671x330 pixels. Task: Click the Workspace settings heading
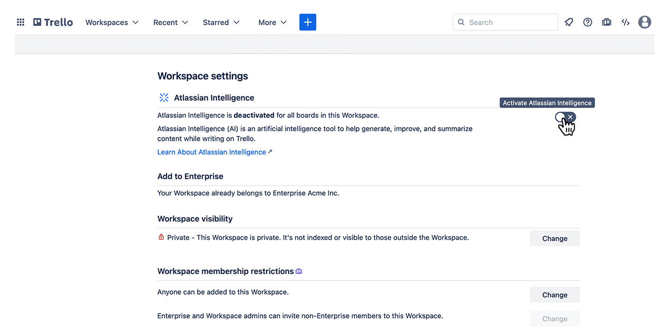click(x=202, y=76)
